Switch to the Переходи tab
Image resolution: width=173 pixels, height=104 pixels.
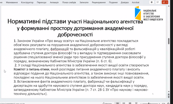coord(42,2)
